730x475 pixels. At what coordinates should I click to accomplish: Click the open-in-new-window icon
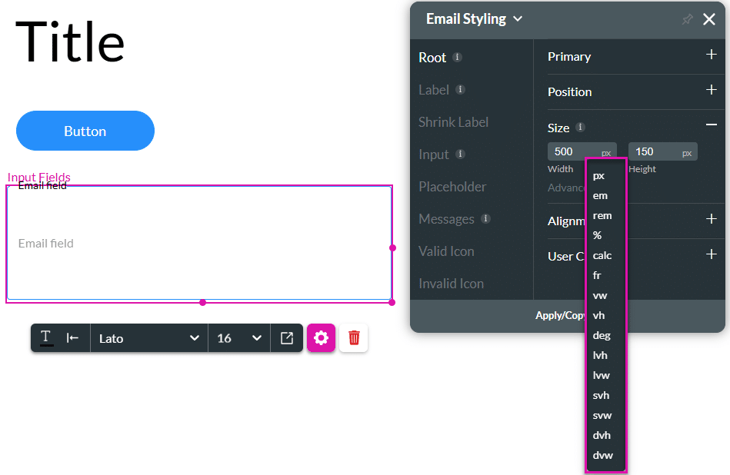point(287,338)
